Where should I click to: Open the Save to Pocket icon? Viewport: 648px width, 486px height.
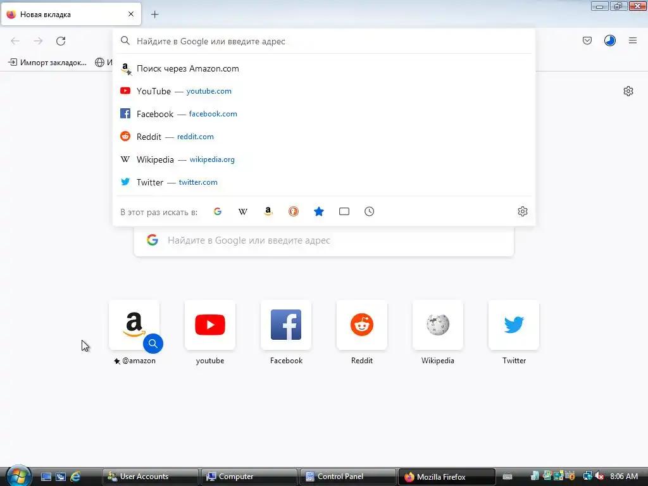point(587,40)
